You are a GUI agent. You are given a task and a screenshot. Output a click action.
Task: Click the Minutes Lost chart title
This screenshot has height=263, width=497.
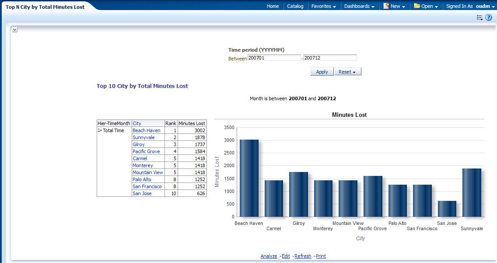(x=349, y=115)
